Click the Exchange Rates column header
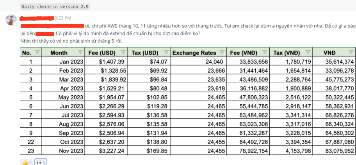Screen dimensions: 356x165 click(194, 53)
